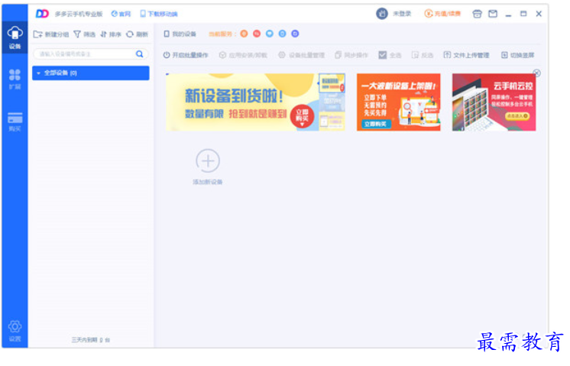The width and height of the screenshot is (570, 366).
Task: Click the orange service icon
Action: pos(244,34)
